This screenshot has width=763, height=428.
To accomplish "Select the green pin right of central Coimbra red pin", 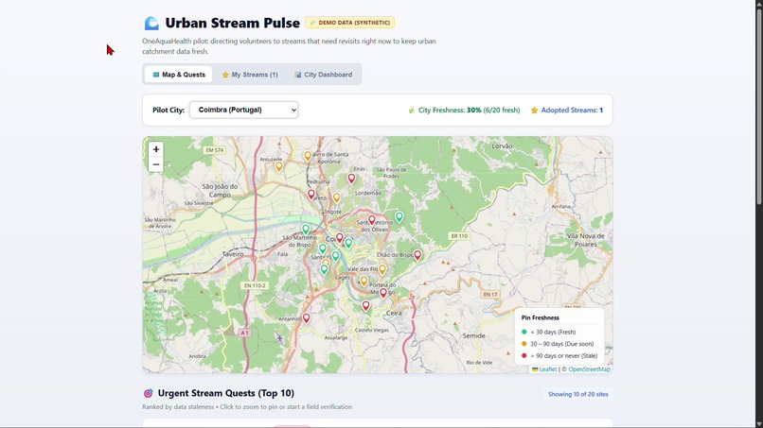I will (348, 243).
